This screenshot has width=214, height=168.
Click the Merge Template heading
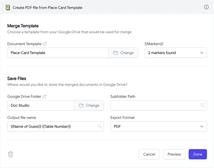pyautogui.click(x=23, y=26)
